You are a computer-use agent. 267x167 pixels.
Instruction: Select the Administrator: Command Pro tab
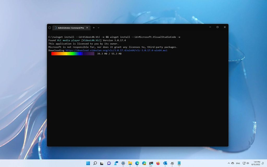coord(70,28)
